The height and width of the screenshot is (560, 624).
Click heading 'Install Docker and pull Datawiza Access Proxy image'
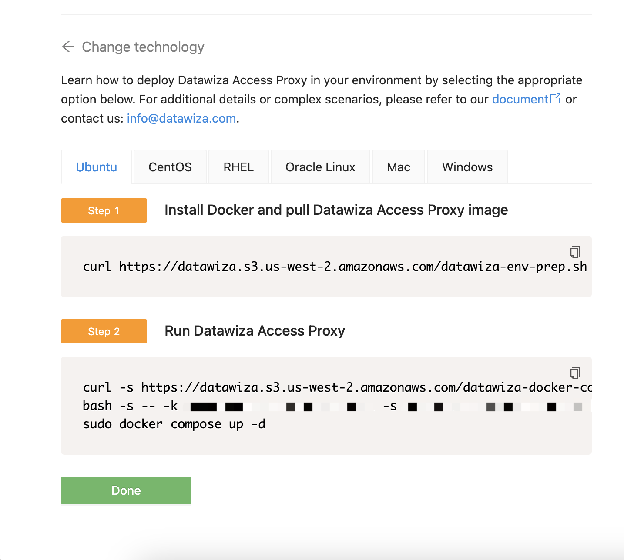coord(336,210)
